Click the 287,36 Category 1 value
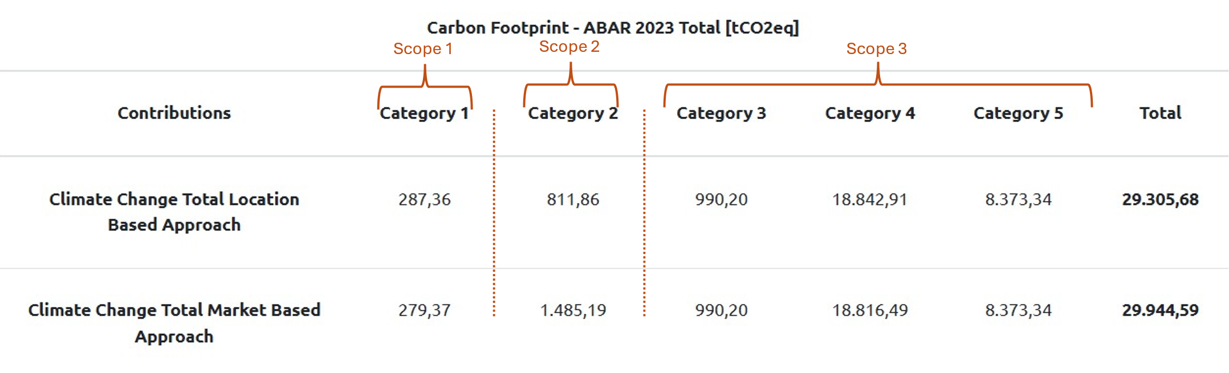Image resolution: width=1229 pixels, height=373 pixels. point(424,199)
